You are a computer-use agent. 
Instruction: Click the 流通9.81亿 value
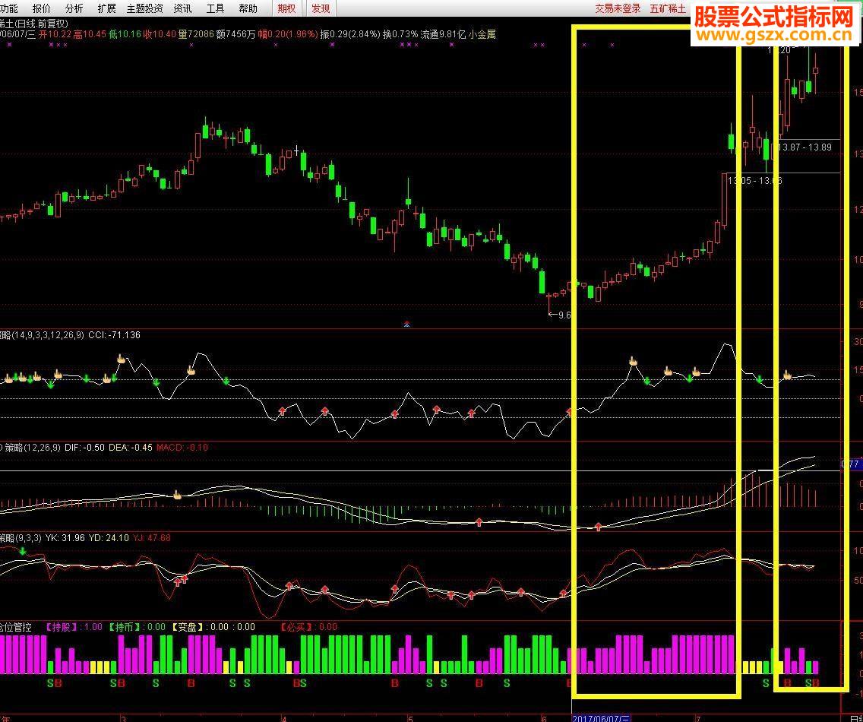coord(443,34)
